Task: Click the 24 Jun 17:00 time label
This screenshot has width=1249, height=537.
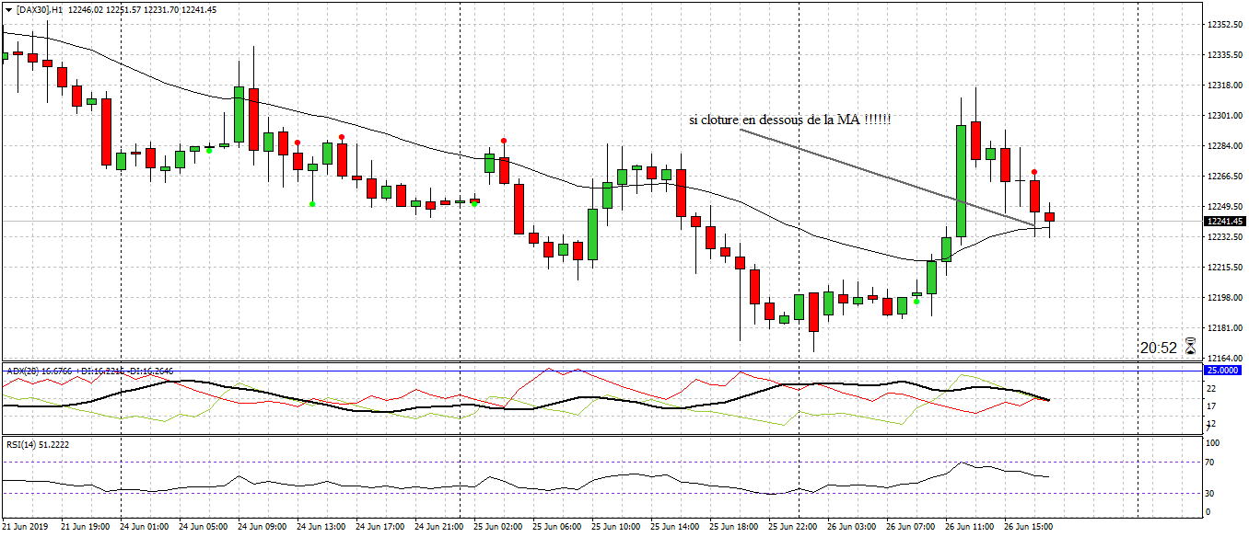Action: tap(380, 528)
